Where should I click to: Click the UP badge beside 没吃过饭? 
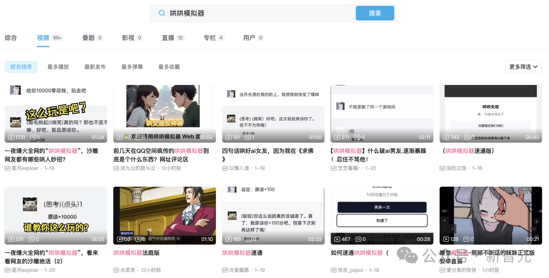[443, 169]
